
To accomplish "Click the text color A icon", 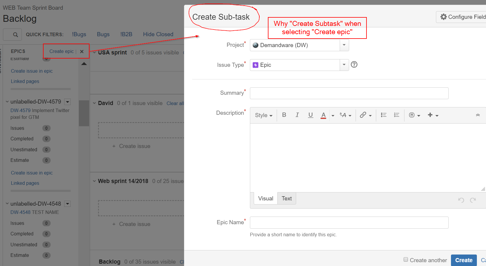I will coord(324,115).
